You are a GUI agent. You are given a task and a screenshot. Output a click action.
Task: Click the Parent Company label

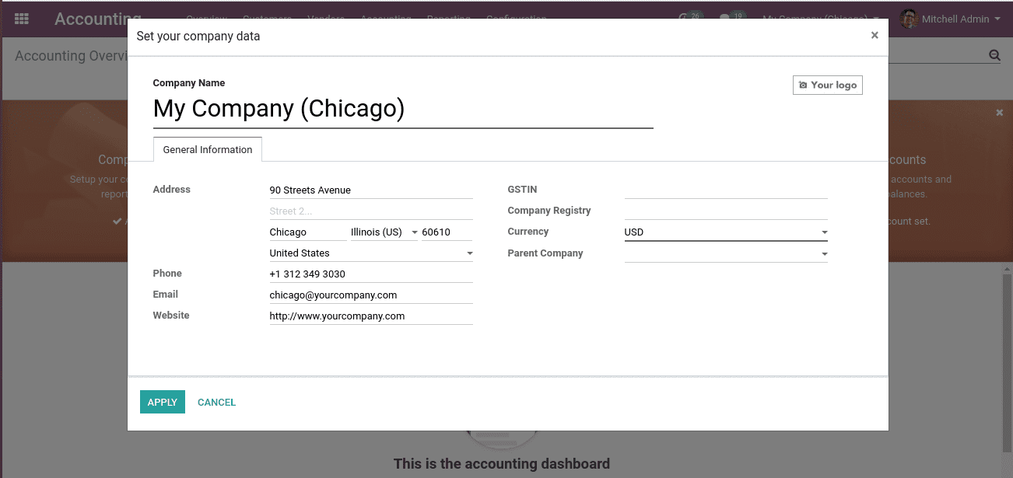[545, 253]
